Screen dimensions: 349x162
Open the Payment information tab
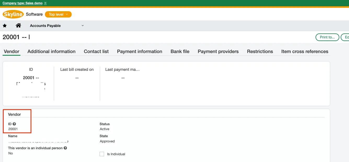[140, 51]
